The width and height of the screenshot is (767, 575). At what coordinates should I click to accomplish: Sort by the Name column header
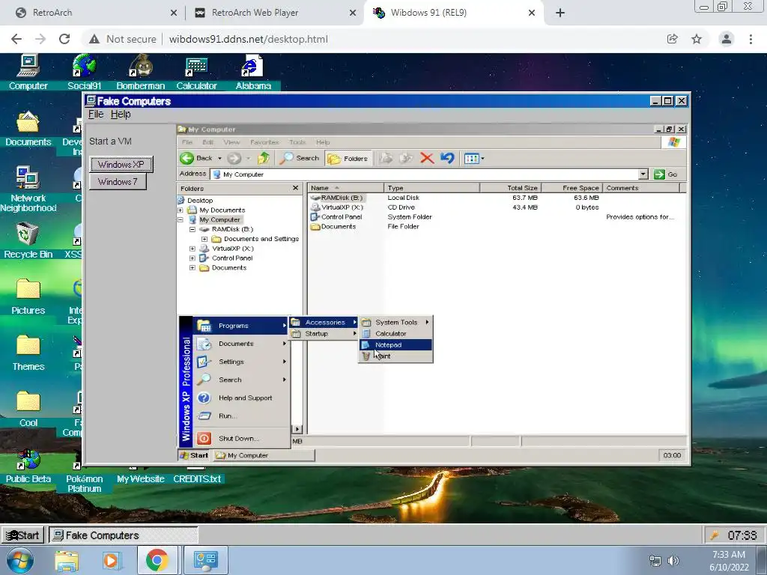click(346, 188)
